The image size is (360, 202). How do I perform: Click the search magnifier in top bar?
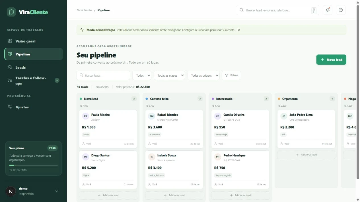[242, 10]
